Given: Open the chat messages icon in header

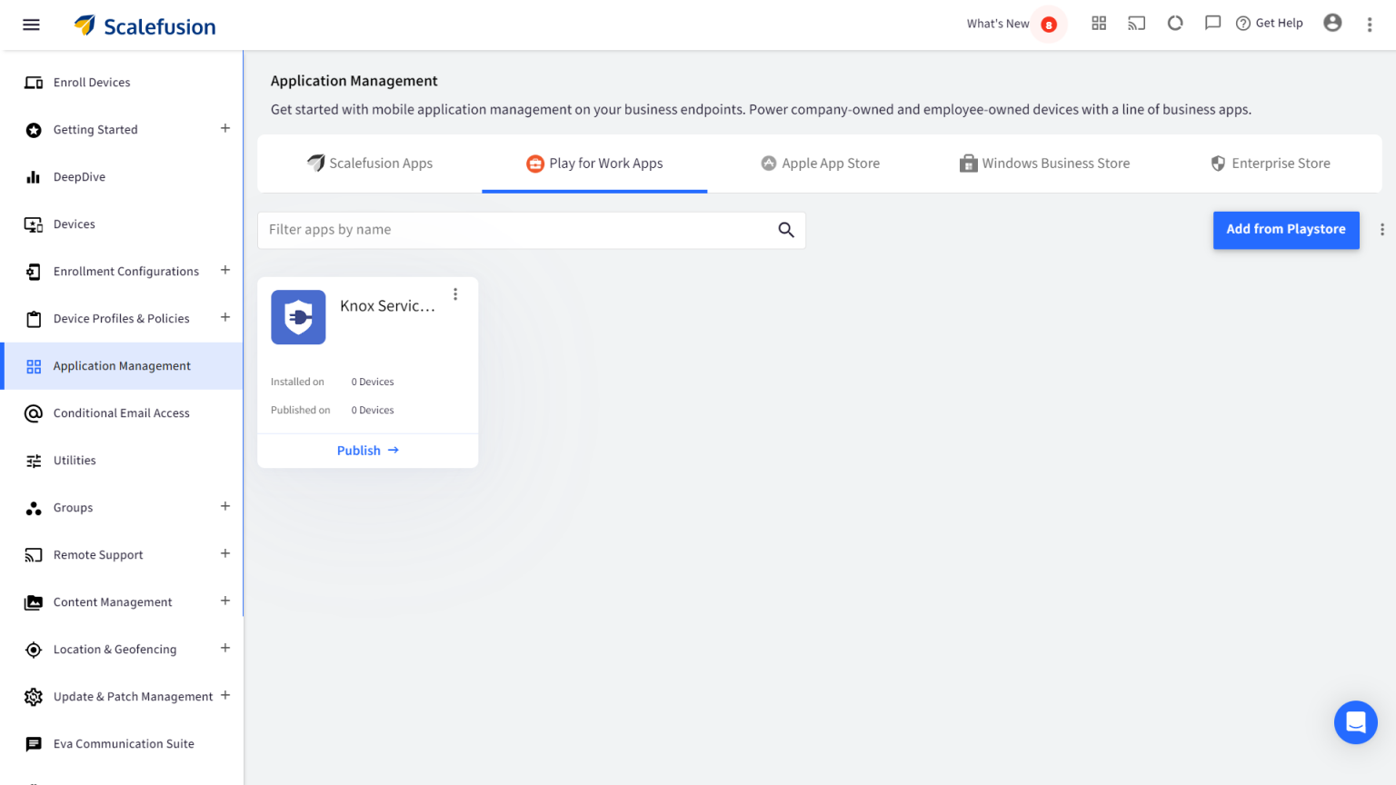Looking at the screenshot, I should pyautogui.click(x=1212, y=24).
